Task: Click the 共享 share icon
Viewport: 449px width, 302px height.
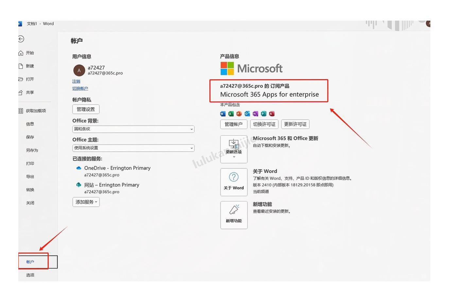Action: (x=21, y=92)
